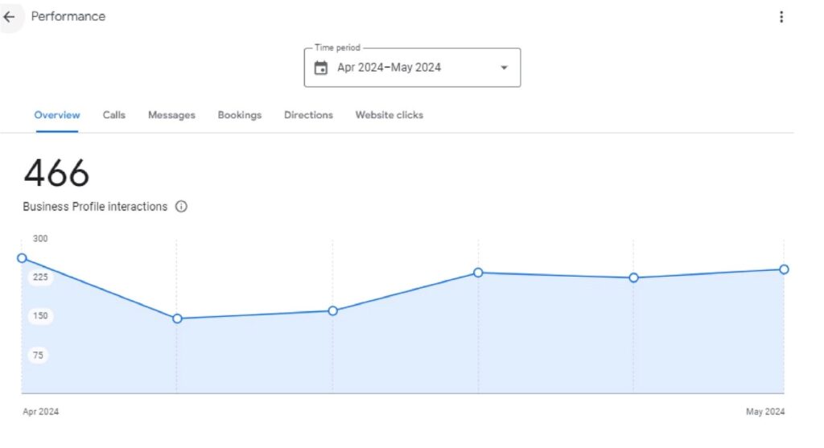Viewport: 824px width, 448px height.
Task: Click the first chart data point above Apr 2024
Action: click(22, 258)
